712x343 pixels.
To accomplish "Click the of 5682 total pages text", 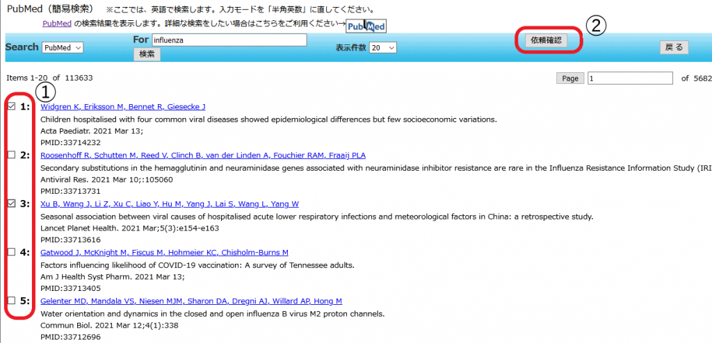I will click(696, 78).
